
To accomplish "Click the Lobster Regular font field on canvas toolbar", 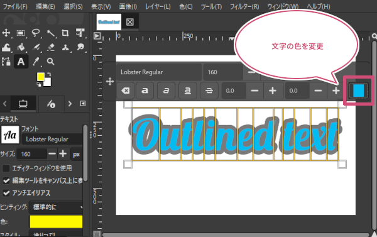I will [x=159, y=72].
